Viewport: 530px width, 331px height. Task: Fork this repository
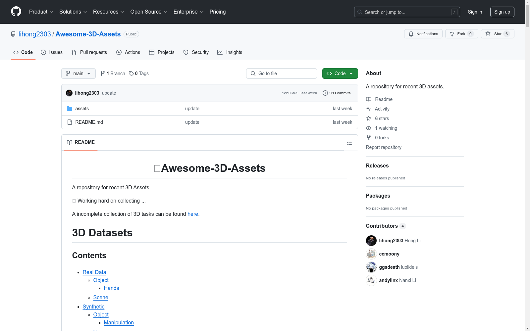point(461,34)
